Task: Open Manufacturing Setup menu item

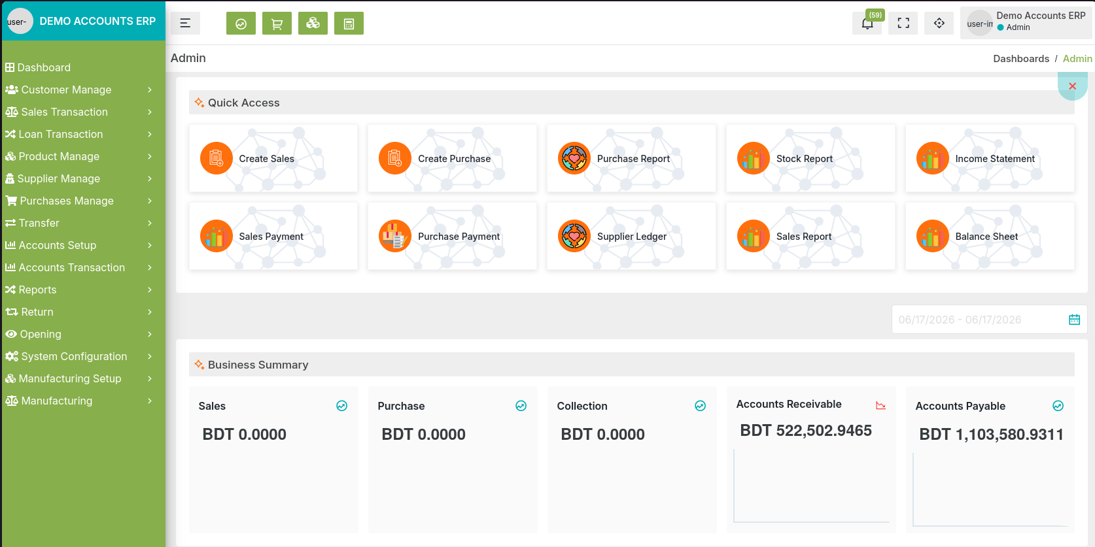Action: 83,378
